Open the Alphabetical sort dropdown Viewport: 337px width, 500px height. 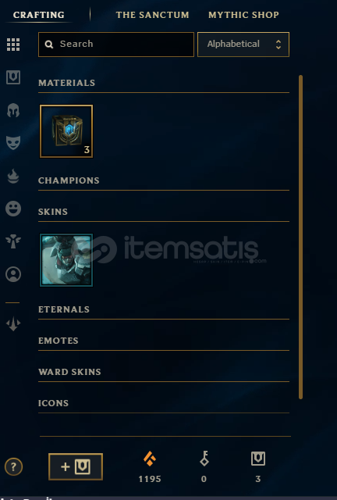click(243, 45)
